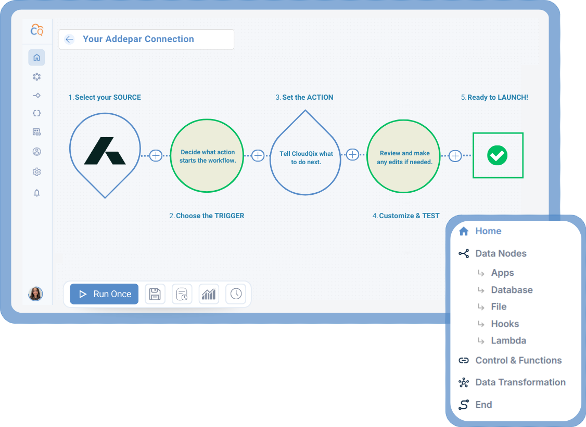The image size is (586, 427).
Task: Open Control & Functions in the node panel
Action: coord(518,360)
